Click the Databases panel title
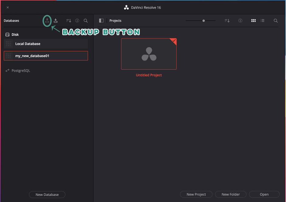The image size is (286, 202). click(11, 21)
